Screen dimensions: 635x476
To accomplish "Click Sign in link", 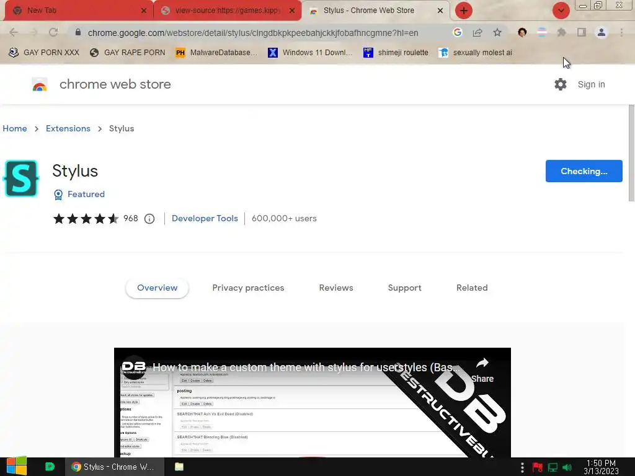I will (x=591, y=84).
